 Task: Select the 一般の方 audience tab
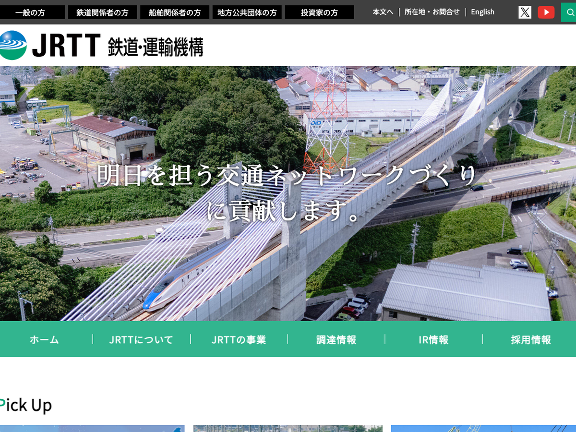pos(31,12)
